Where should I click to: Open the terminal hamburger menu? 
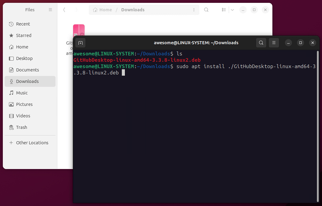(x=274, y=43)
